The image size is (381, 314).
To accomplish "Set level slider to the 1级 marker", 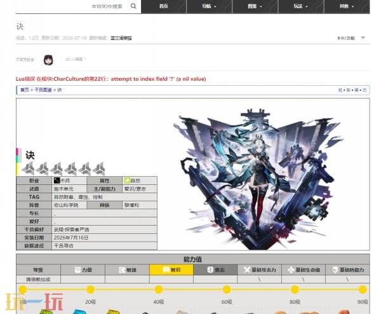I will pos(23,289).
